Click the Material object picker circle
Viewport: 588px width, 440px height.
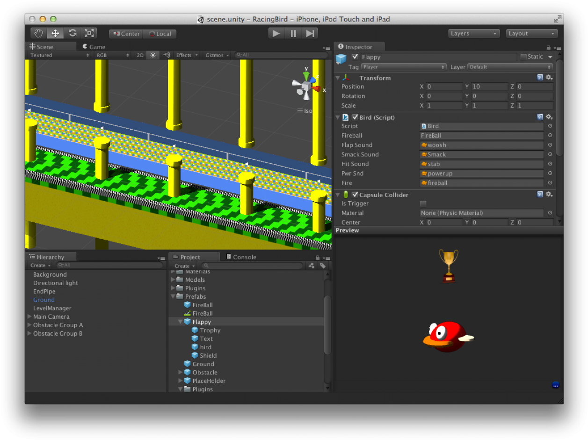coord(550,213)
